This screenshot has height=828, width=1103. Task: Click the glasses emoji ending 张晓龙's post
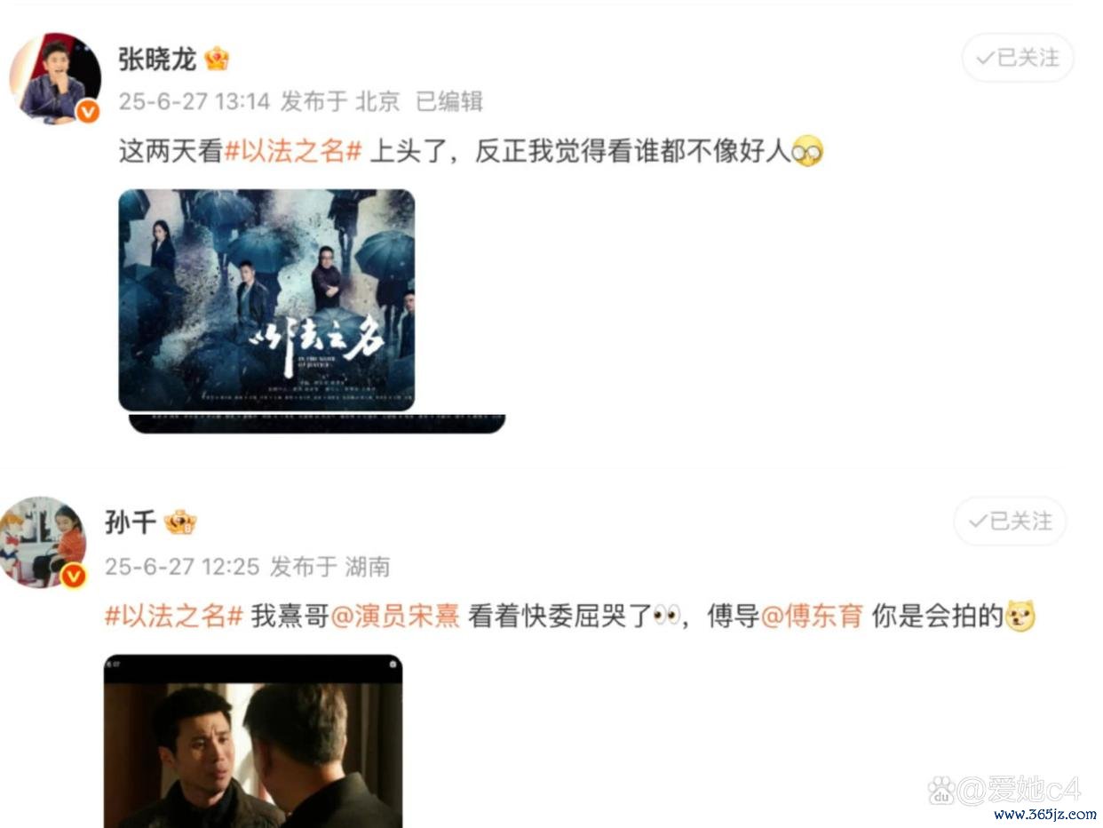pyautogui.click(x=806, y=152)
